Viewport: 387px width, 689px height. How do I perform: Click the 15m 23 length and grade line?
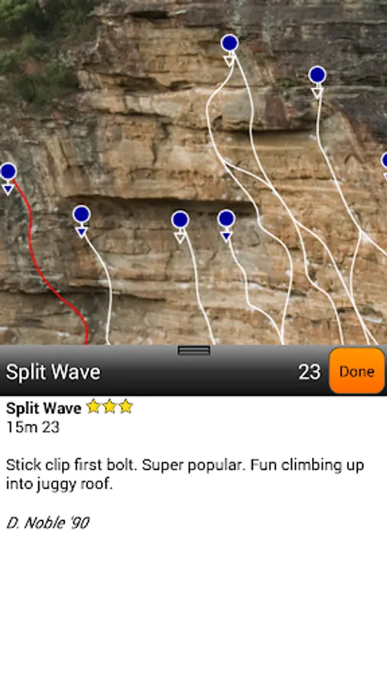[33, 426]
